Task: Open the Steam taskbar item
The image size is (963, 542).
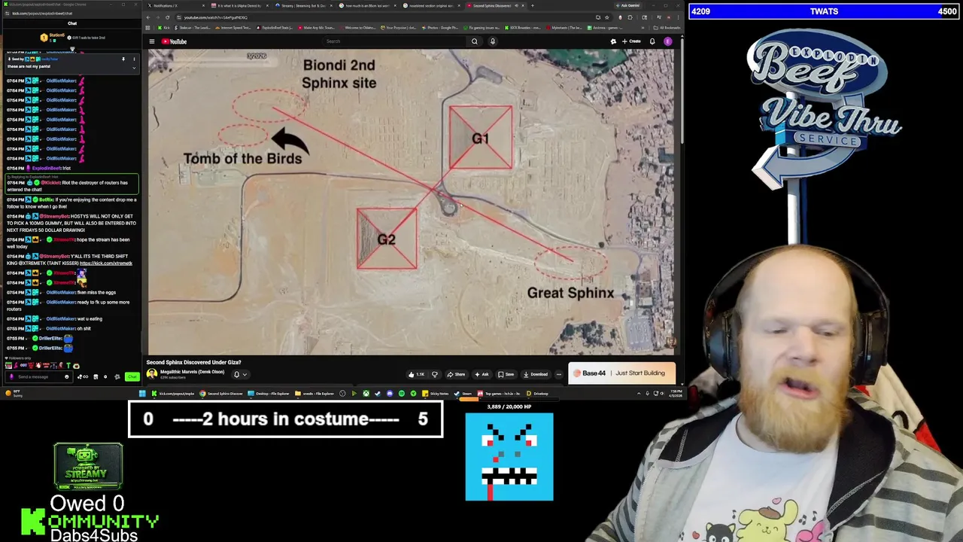Action: [463, 394]
